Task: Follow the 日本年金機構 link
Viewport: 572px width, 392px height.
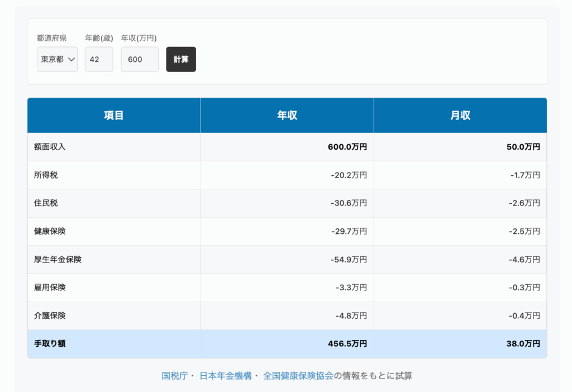Action: [x=225, y=376]
